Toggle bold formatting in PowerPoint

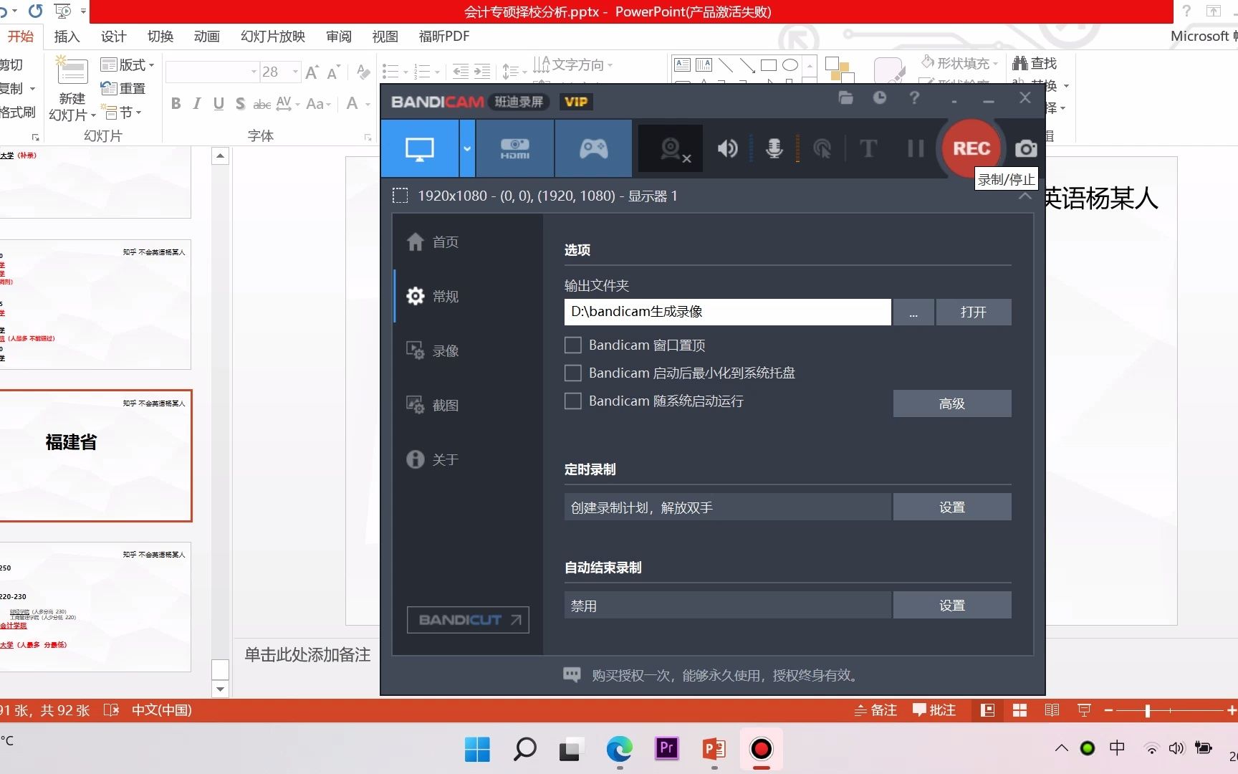176,104
